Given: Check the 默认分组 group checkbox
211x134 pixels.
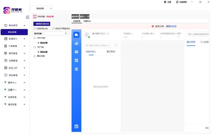Looking at the screenshot, I should coord(35,56).
